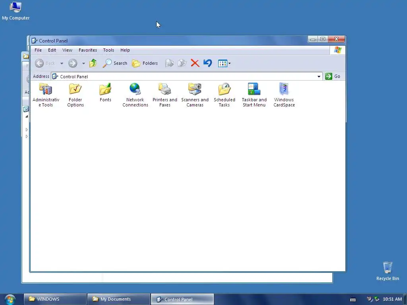Click the grayed Back button
Image resolution: width=407 pixels, height=305 pixels.
(x=45, y=63)
